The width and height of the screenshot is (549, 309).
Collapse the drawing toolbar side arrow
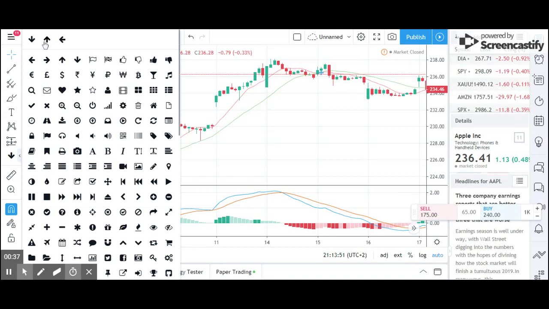point(19,155)
